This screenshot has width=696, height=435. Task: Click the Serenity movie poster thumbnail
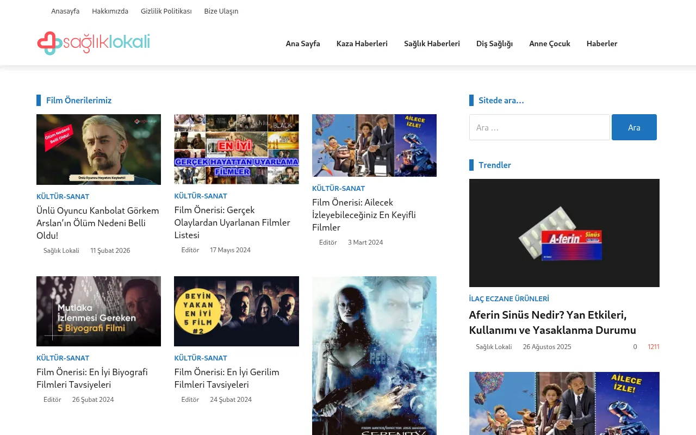coord(374,356)
